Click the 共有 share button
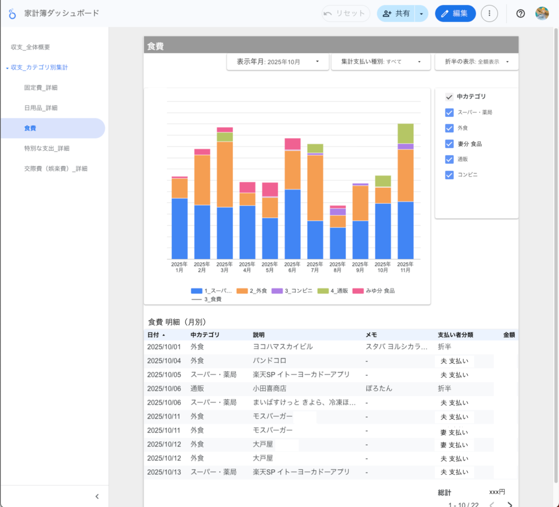Viewport: 559px width, 507px height. pyautogui.click(x=396, y=14)
